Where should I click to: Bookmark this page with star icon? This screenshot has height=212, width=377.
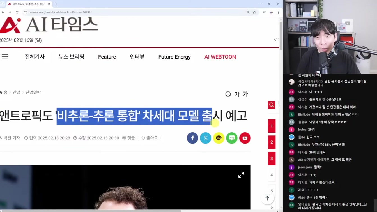(x=254, y=12)
